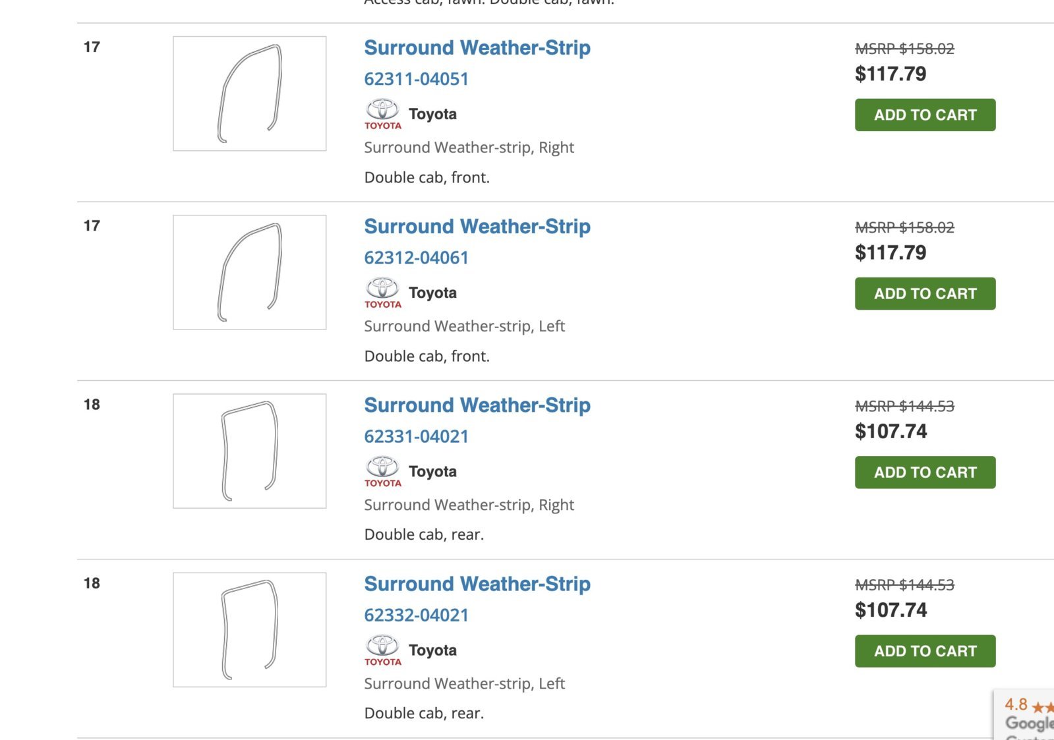Follow part number link 62311-04051

pyautogui.click(x=417, y=79)
